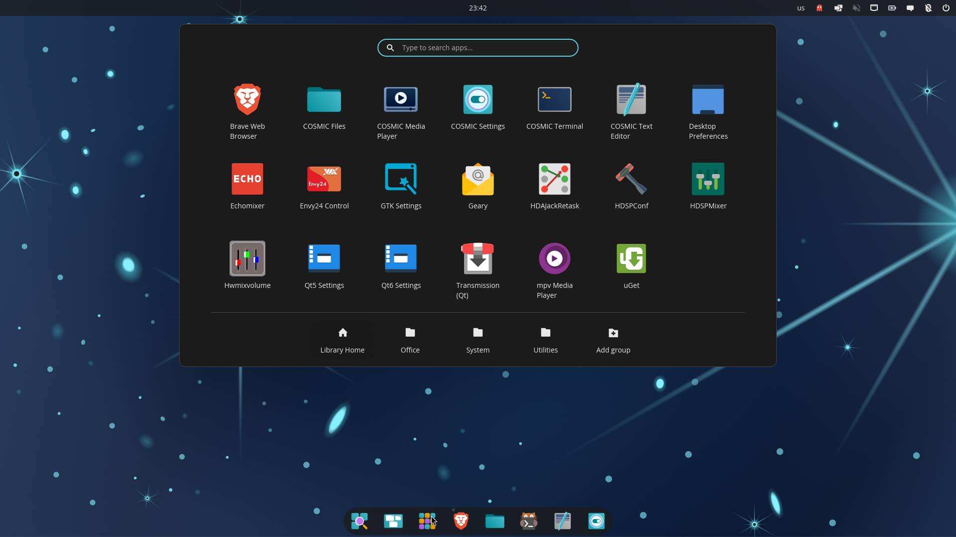Open the file manager from the dock

(x=495, y=521)
